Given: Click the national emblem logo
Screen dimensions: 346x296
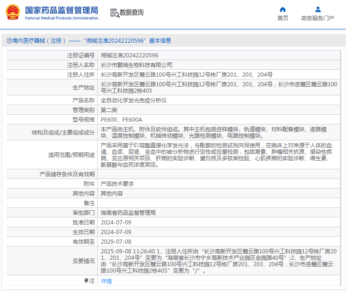Looking at the screenshot, I should (x=13, y=12).
